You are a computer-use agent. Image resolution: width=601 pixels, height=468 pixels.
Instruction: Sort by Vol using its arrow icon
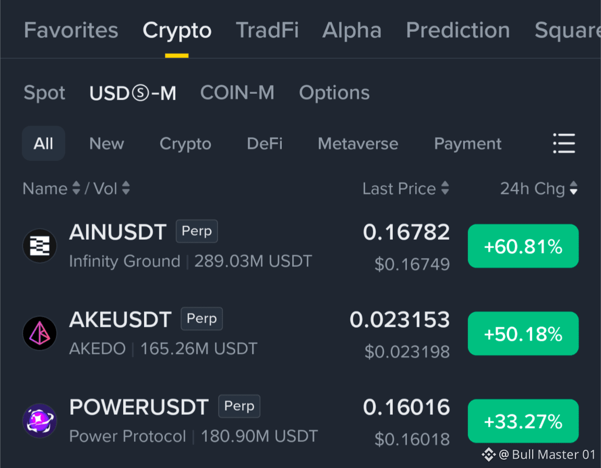[x=126, y=188]
